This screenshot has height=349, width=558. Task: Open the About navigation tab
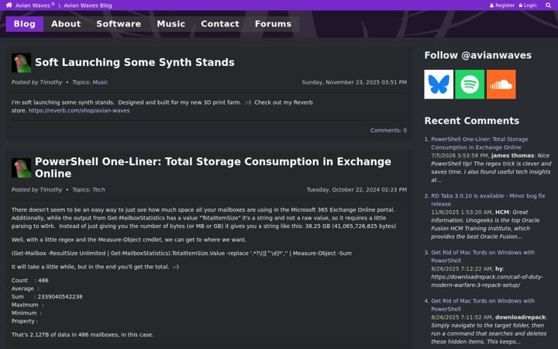(66, 24)
